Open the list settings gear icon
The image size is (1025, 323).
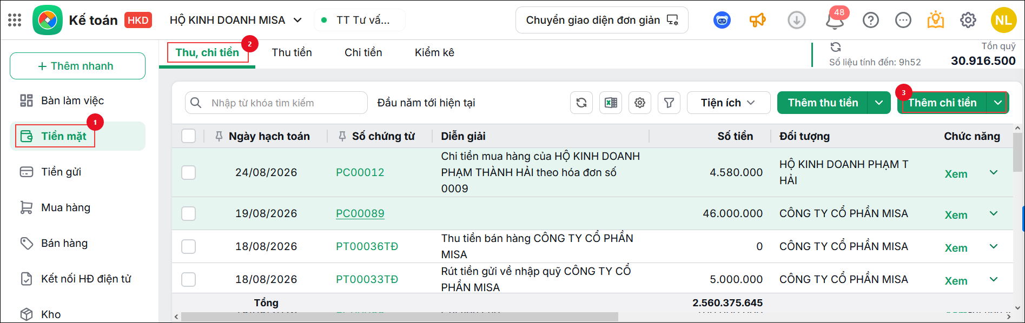tap(640, 103)
